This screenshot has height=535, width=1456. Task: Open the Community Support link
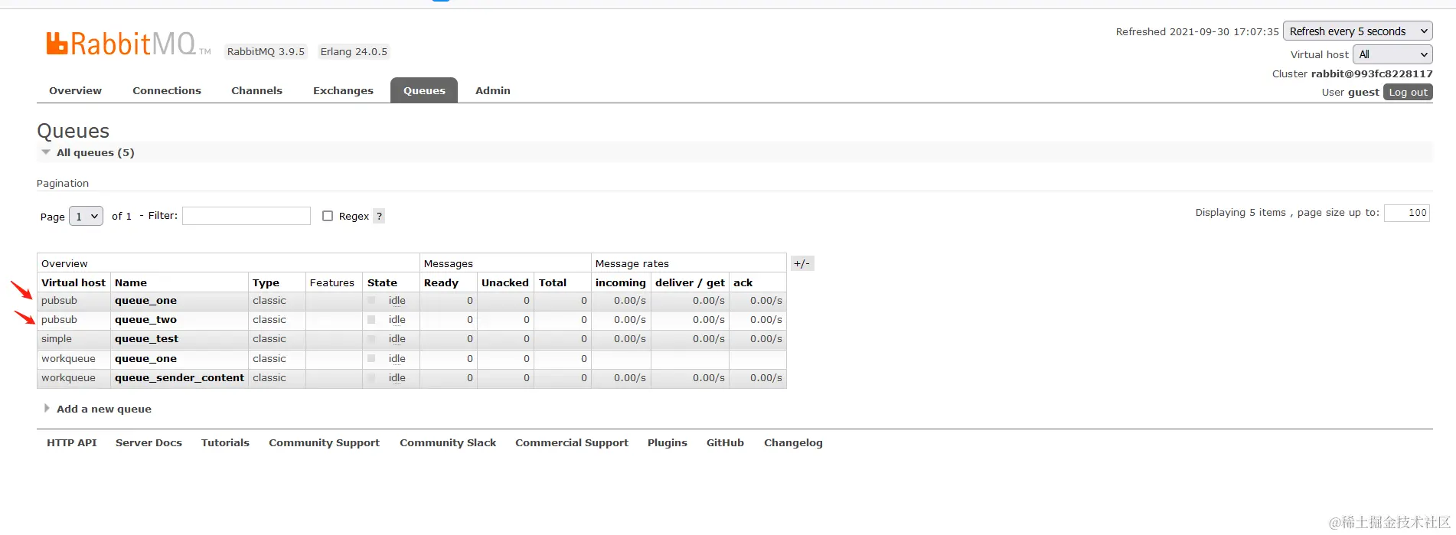pyautogui.click(x=324, y=442)
